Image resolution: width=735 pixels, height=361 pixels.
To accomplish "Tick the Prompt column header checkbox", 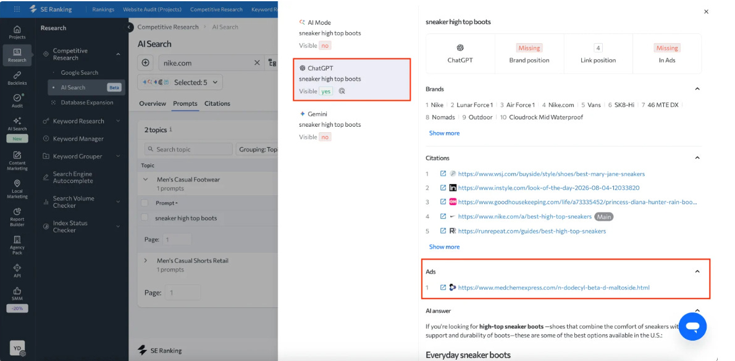I will click(x=145, y=203).
